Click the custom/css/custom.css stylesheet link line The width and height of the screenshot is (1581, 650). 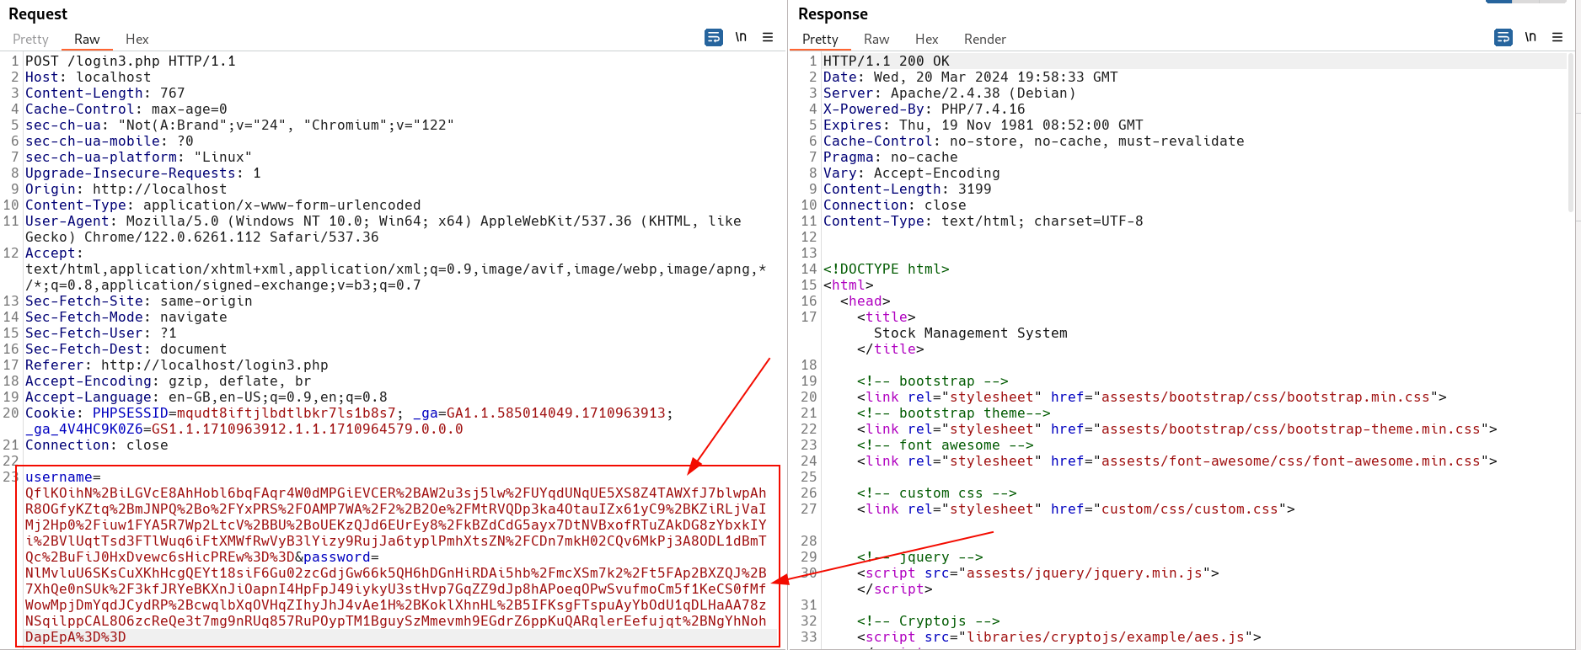tap(1076, 509)
